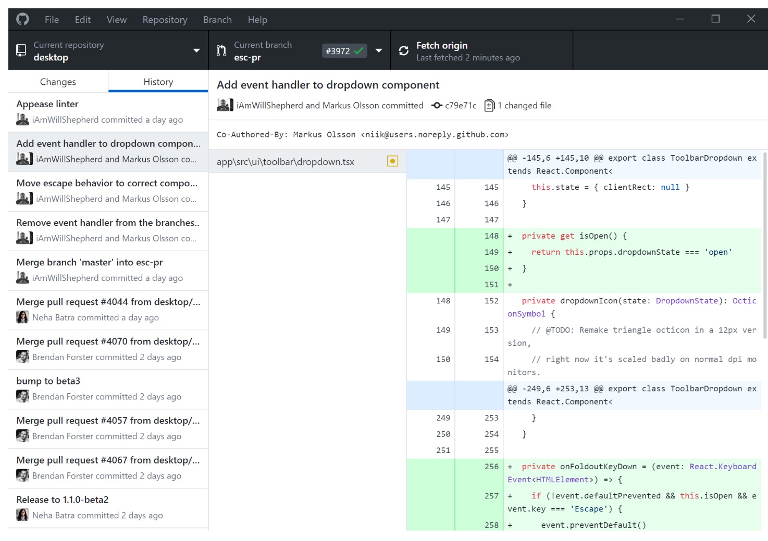Select the Appease linter commit
Viewport: 768px width, 541px height.
108,112
